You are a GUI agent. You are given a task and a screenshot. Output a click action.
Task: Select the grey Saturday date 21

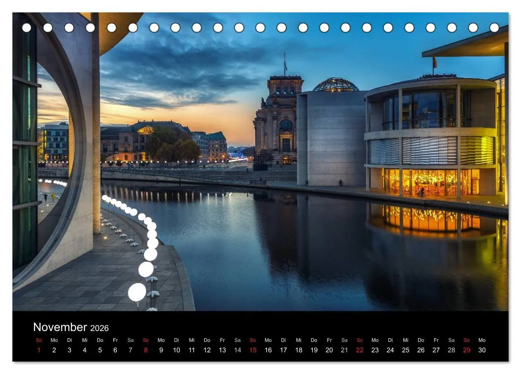pyautogui.click(x=344, y=350)
